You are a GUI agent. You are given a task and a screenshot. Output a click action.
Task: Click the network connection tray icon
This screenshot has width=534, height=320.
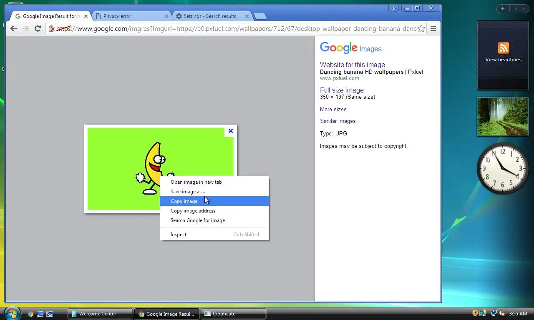tap(494, 313)
